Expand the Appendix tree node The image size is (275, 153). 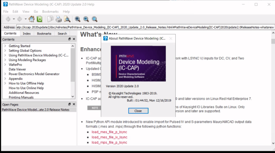coord(5,79)
